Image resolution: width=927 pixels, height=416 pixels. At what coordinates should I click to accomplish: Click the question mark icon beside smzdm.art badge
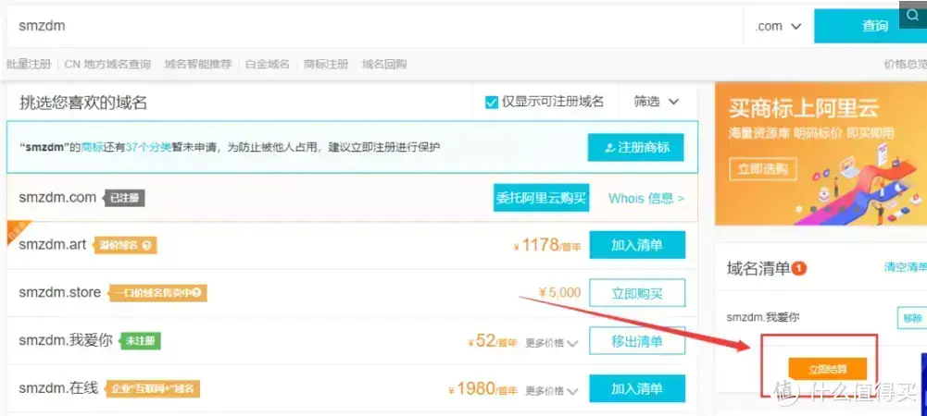(x=147, y=245)
